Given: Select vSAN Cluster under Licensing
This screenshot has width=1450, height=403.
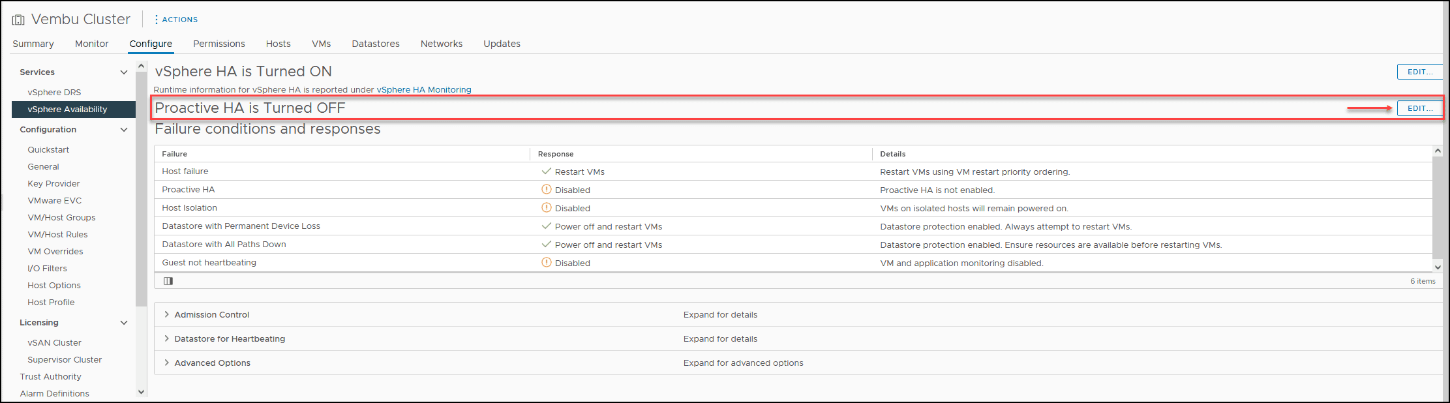Looking at the screenshot, I should [x=54, y=343].
